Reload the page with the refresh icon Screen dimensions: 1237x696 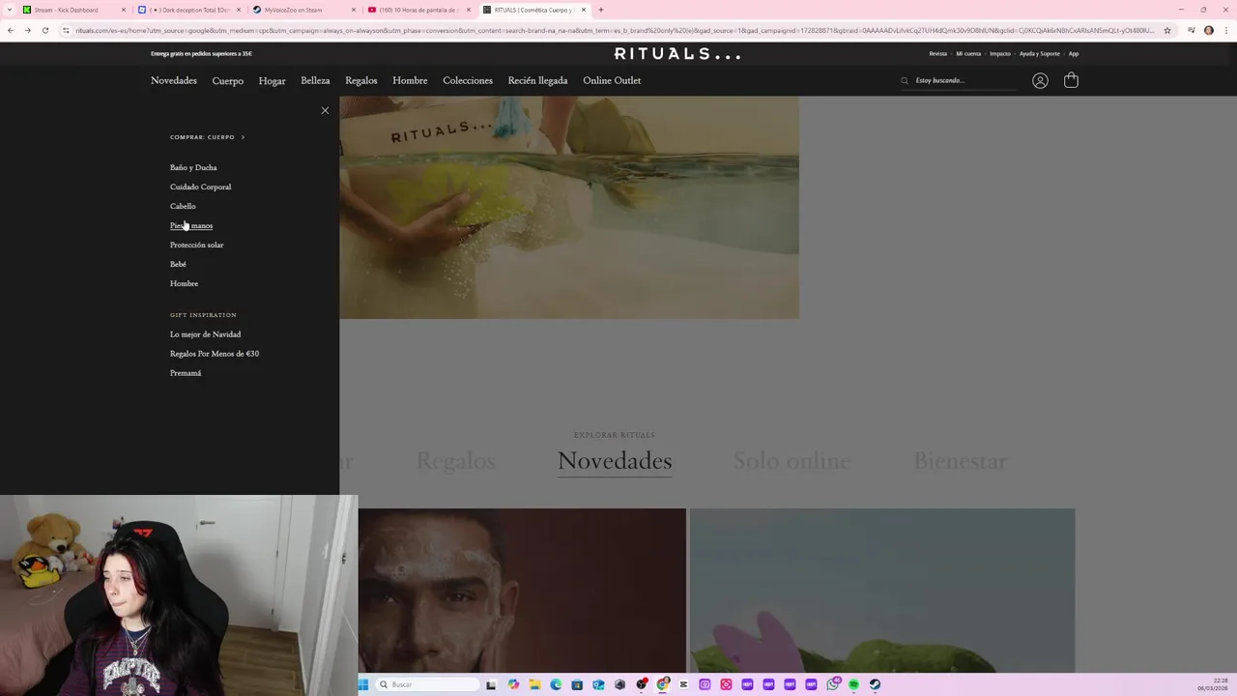[45, 30]
